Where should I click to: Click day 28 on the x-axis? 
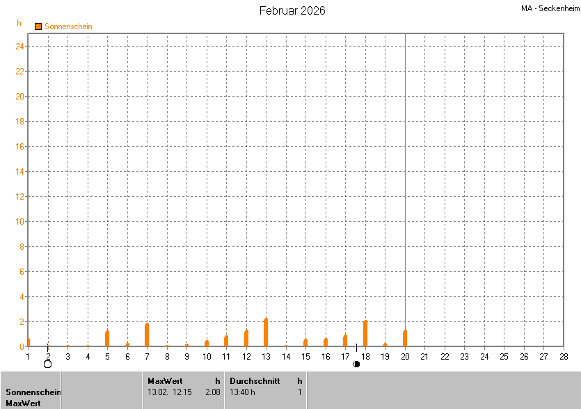tap(563, 357)
